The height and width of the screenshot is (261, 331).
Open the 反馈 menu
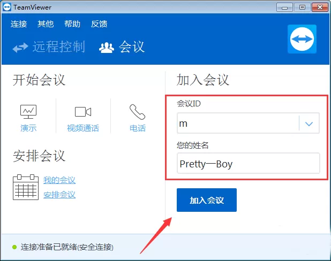click(99, 24)
